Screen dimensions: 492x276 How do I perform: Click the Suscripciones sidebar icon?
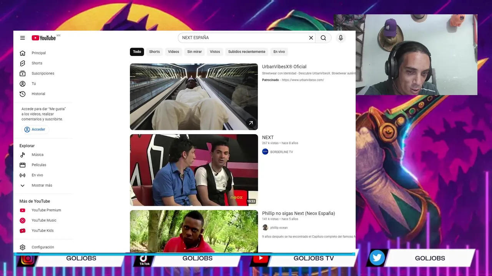pyautogui.click(x=23, y=73)
